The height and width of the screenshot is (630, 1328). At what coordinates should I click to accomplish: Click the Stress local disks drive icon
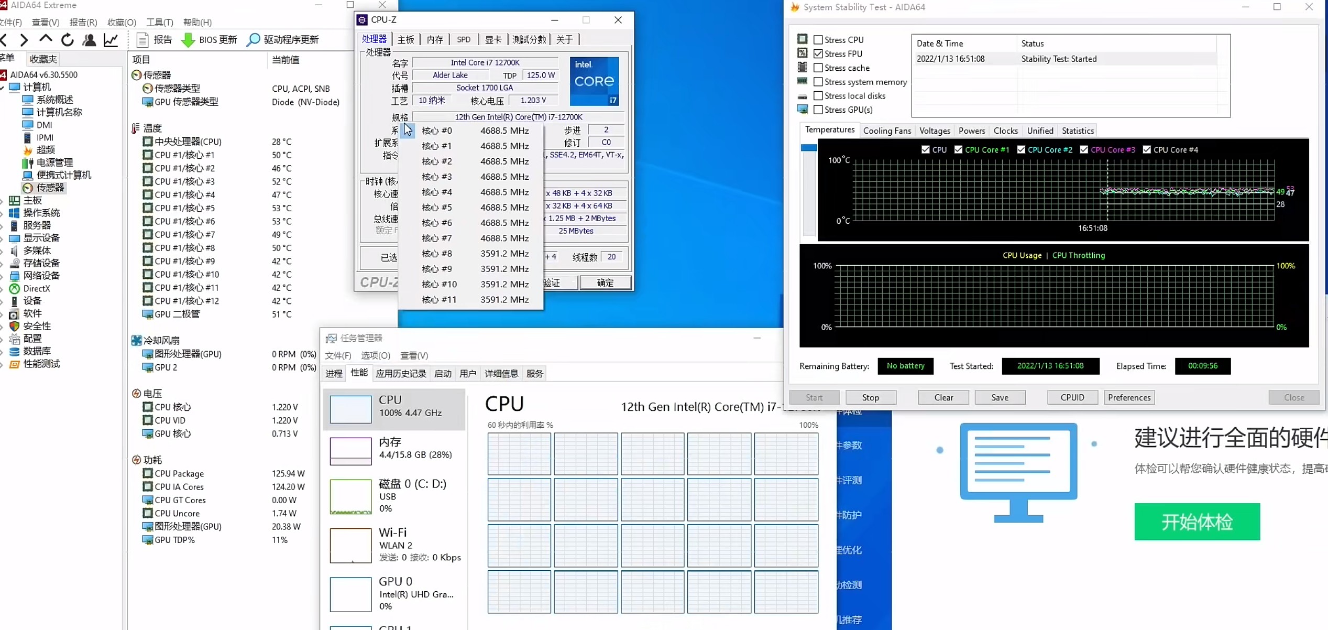click(x=802, y=96)
